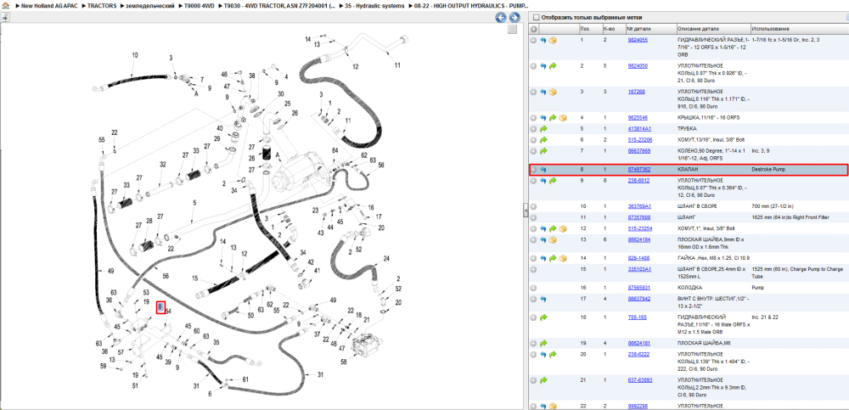The width and height of the screenshot is (849, 410).
Task: Click blue arrow icon in row 86637942
Action: [x=543, y=299]
